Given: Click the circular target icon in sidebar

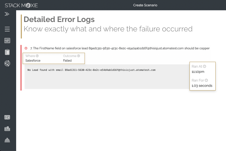Looking at the screenshot, I should pos(7,63).
